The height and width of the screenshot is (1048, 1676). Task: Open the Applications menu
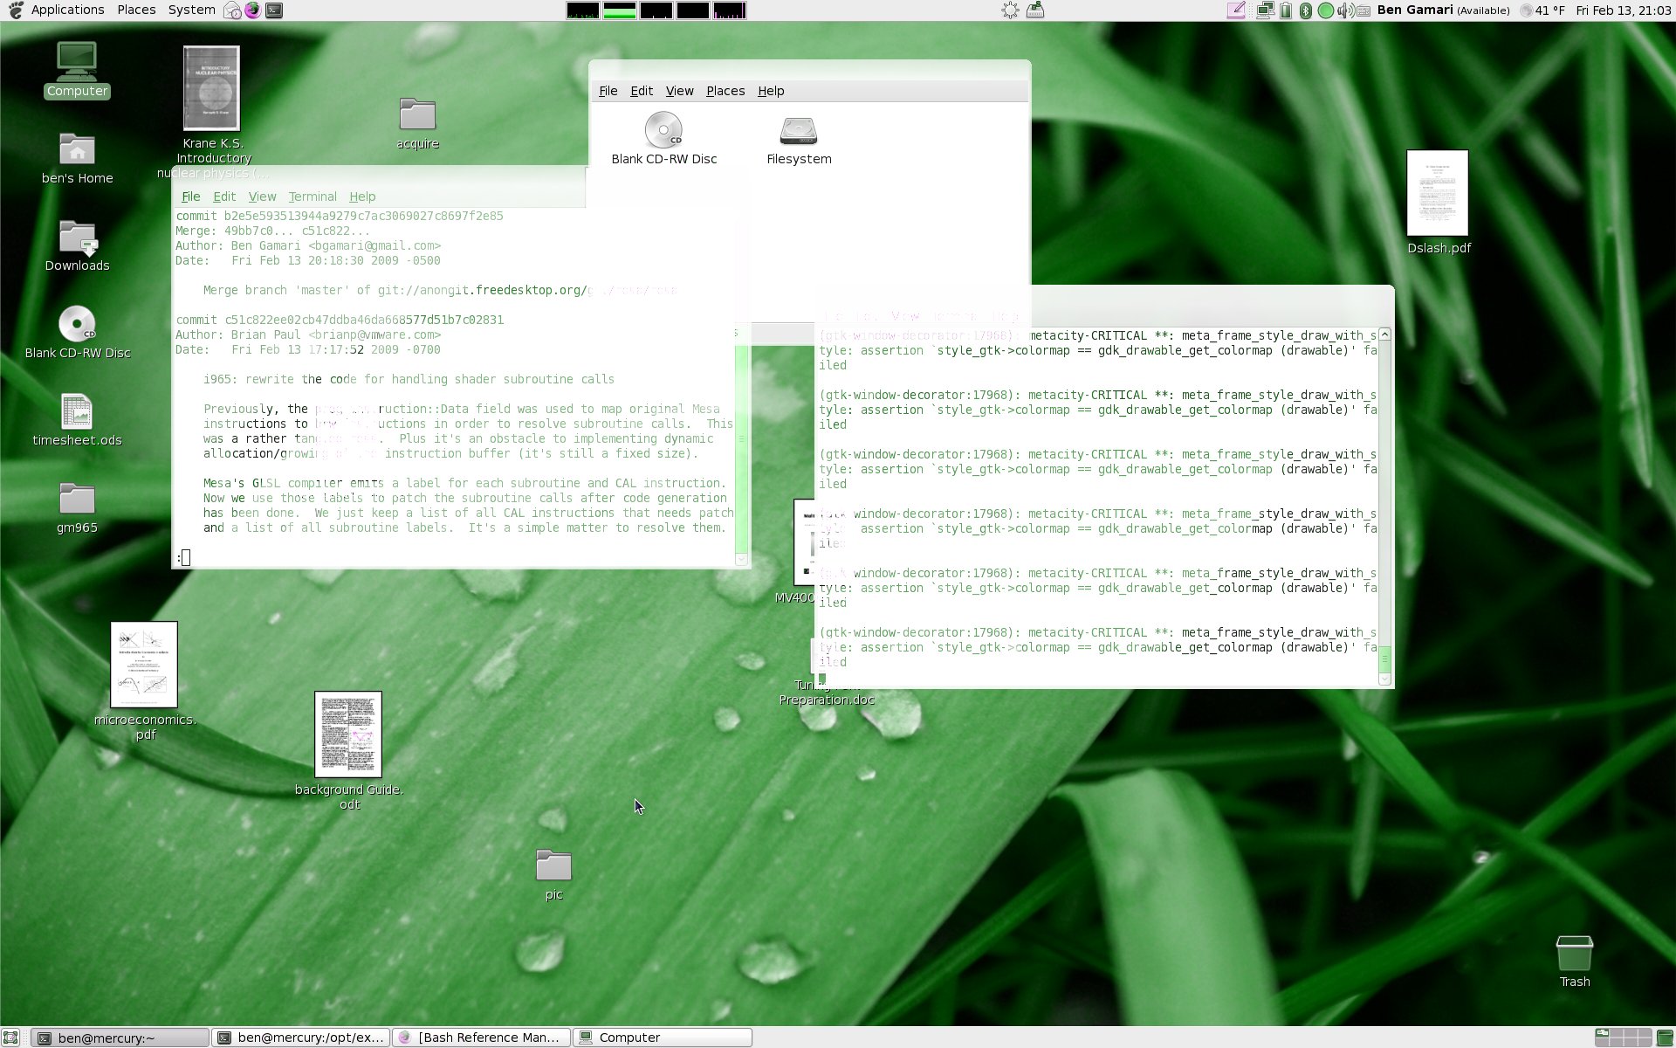[67, 10]
